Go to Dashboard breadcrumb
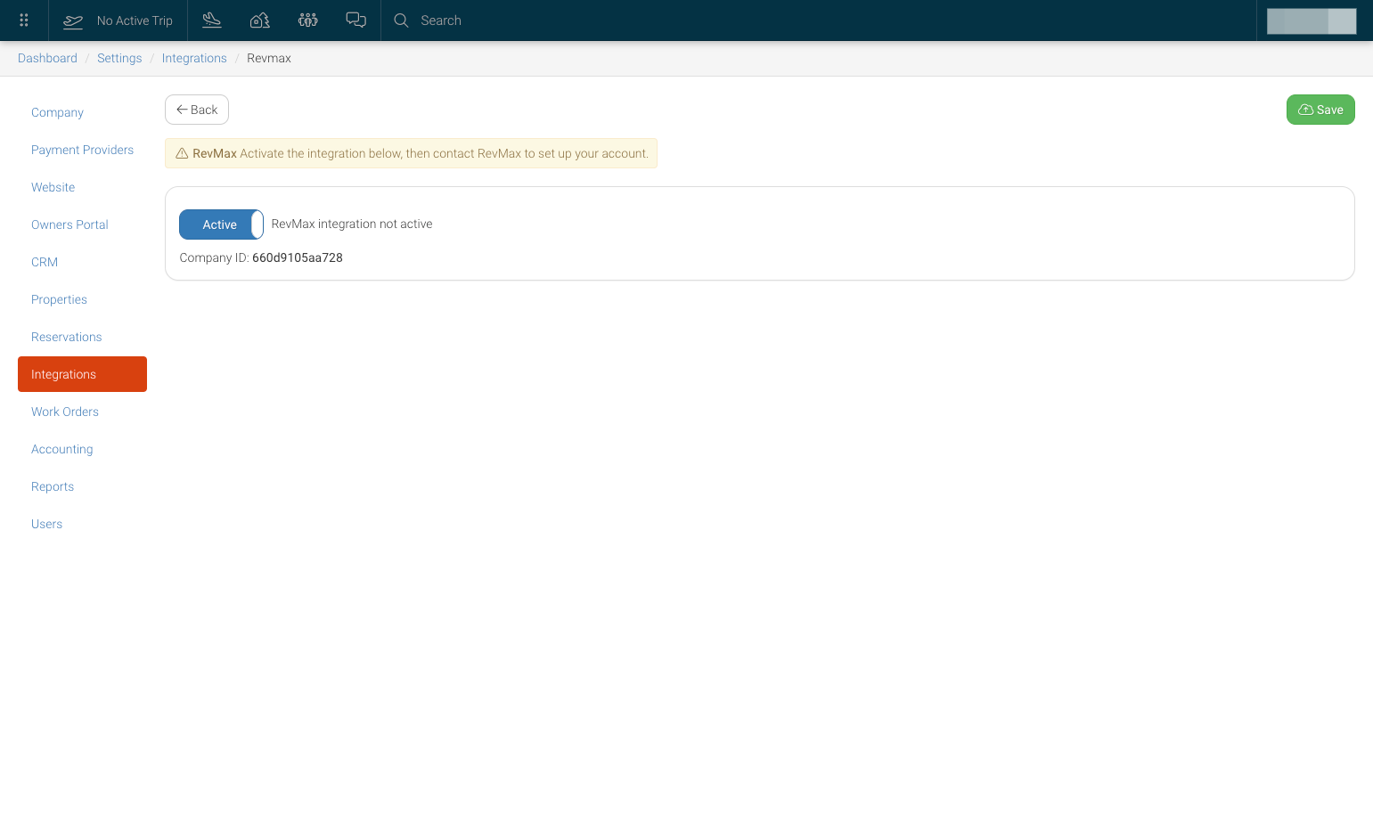 pyautogui.click(x=47, y=58)
